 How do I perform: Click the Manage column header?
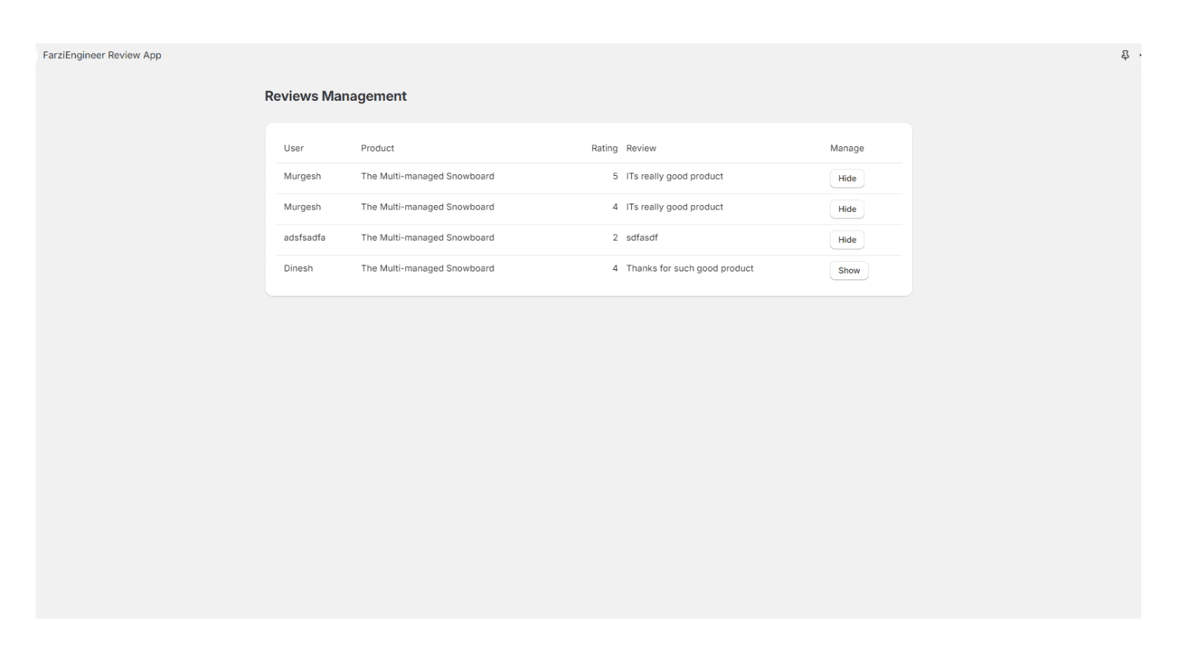[847, 149]
